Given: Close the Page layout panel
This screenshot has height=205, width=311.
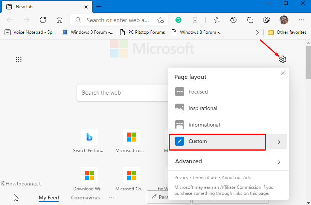Looking at the screenshot, I should pyautogui.click(x=282, y=73).
